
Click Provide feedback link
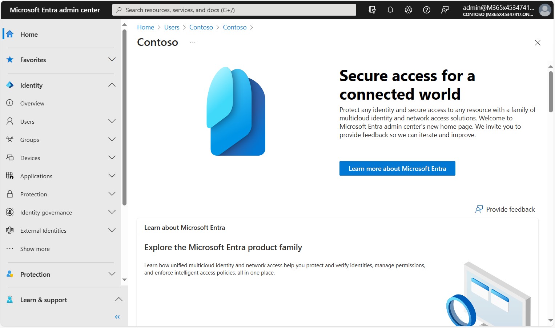(x=505, y=209)
